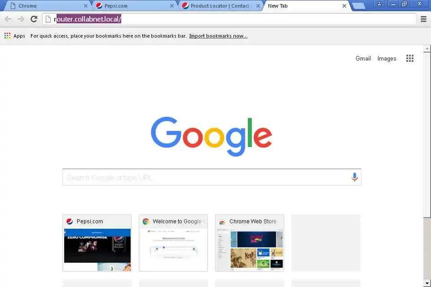Go forward using the forward arrow
The image size is (431, 287).
21,19
